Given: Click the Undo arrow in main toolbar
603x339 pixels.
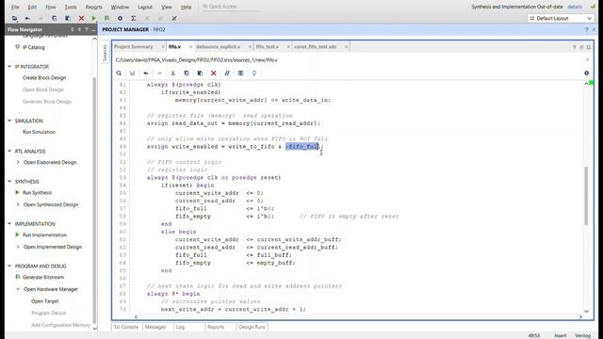Looking at the screenshot, I should tap(27, 18).
